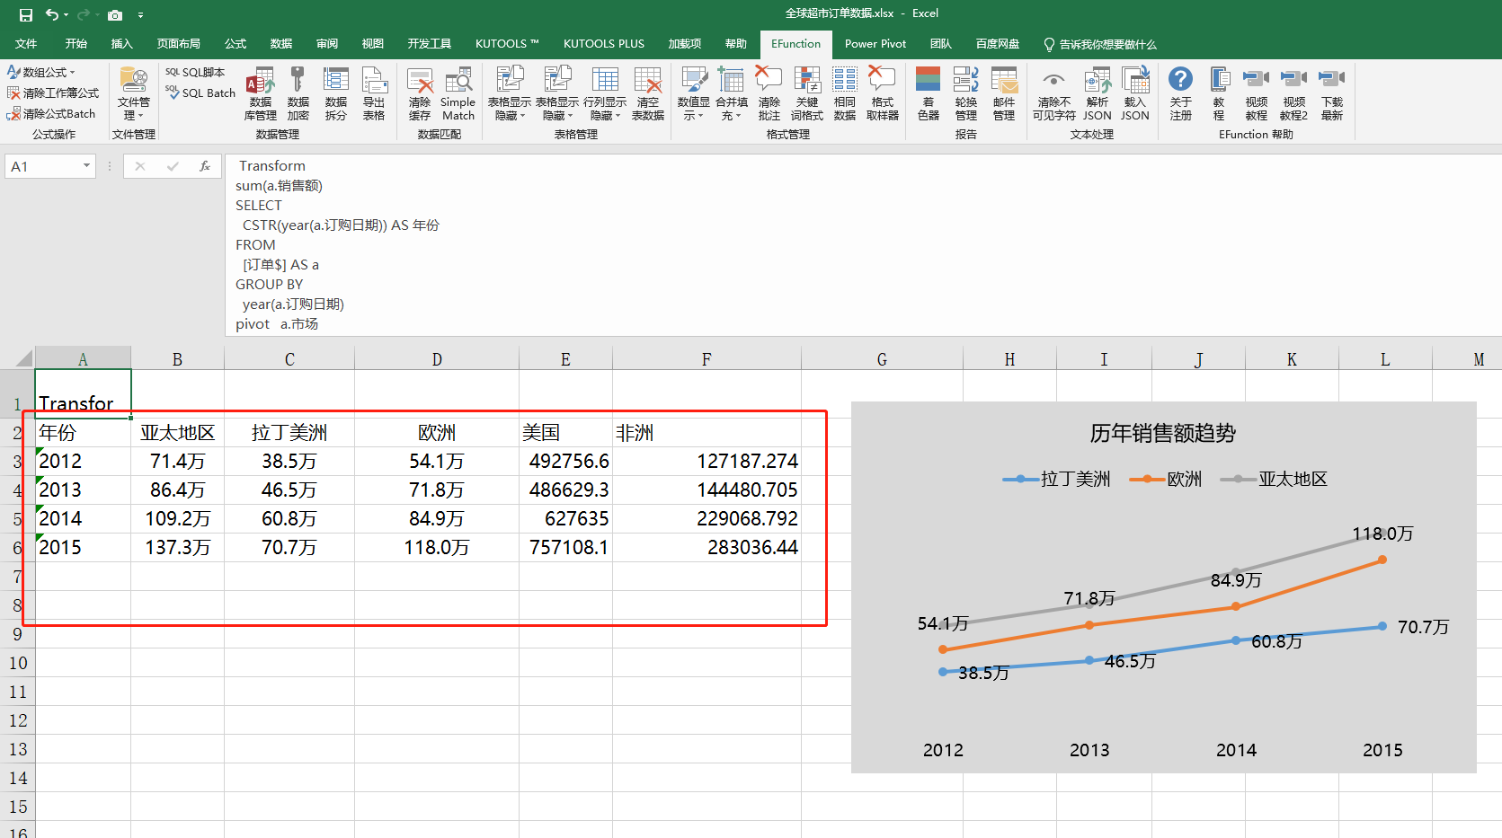
Task: Open the 邮件管理 mail tool
Action: click(1003, 93)
